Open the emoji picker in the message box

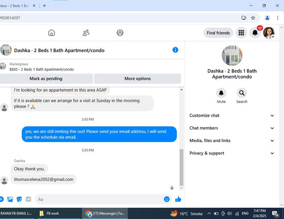(166, 199)
